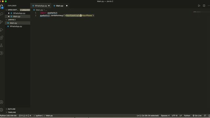Click line number 2 in gutter
This screenshot has width=210, height=118.
36,15
